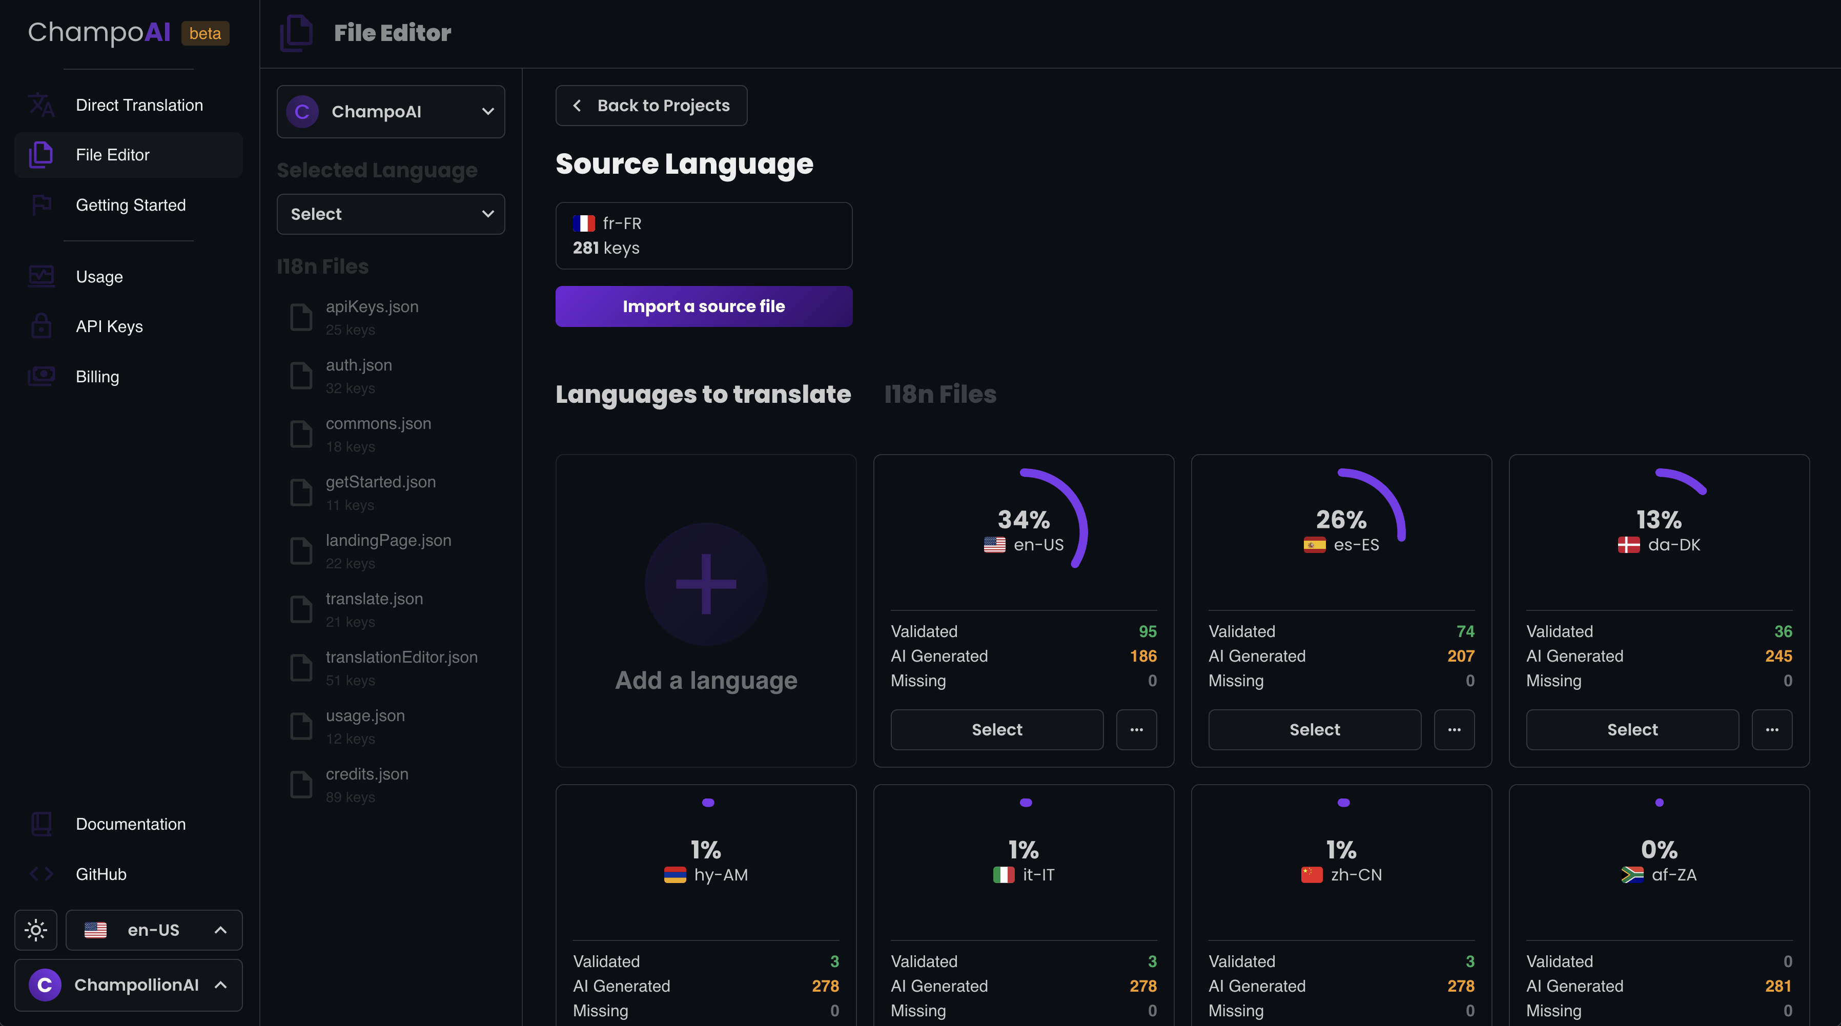The width and height of the screenshot is (1841, 1026).
Task: Click the Getting Started flag icon
Action: tap(40, 205)
